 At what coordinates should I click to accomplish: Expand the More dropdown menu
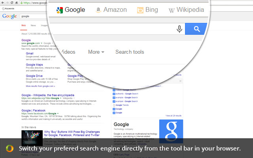pos(96,52)
